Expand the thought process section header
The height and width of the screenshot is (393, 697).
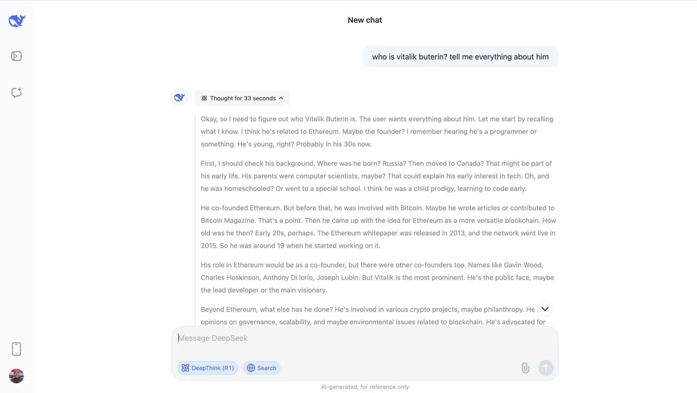pyautogui.click(x=242, y=98)
